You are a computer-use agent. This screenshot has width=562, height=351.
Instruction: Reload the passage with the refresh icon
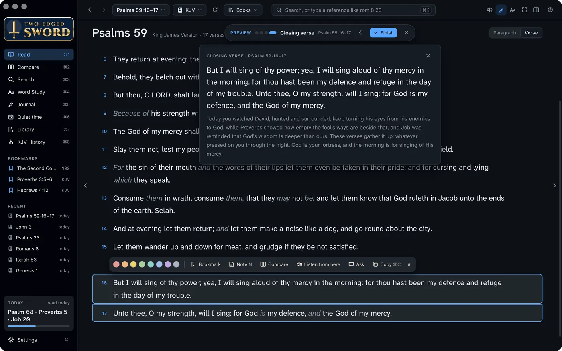pyautogui.click(x=215, y=10)
